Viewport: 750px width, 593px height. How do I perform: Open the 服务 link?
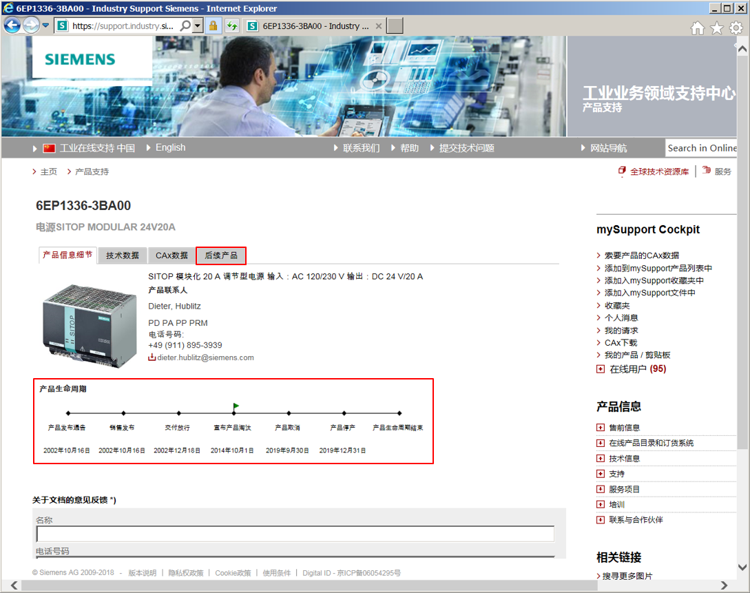tap(722, 171)
